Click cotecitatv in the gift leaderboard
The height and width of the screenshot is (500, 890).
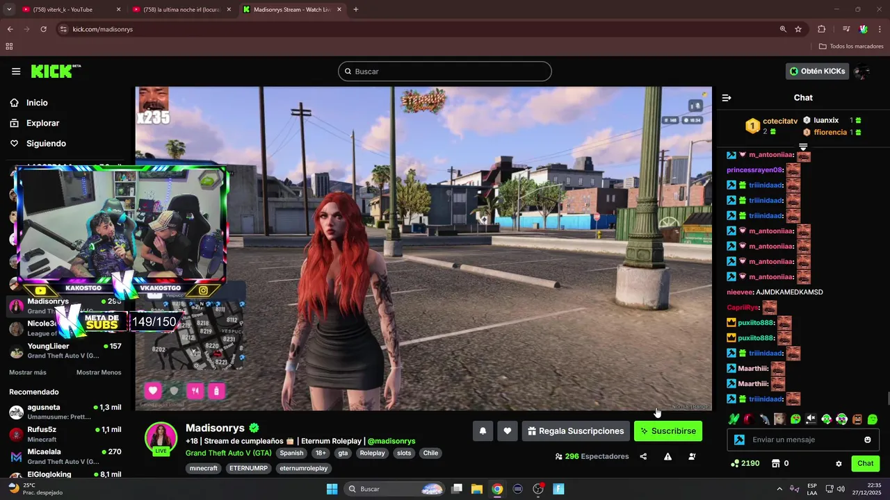tap(779, 122)
